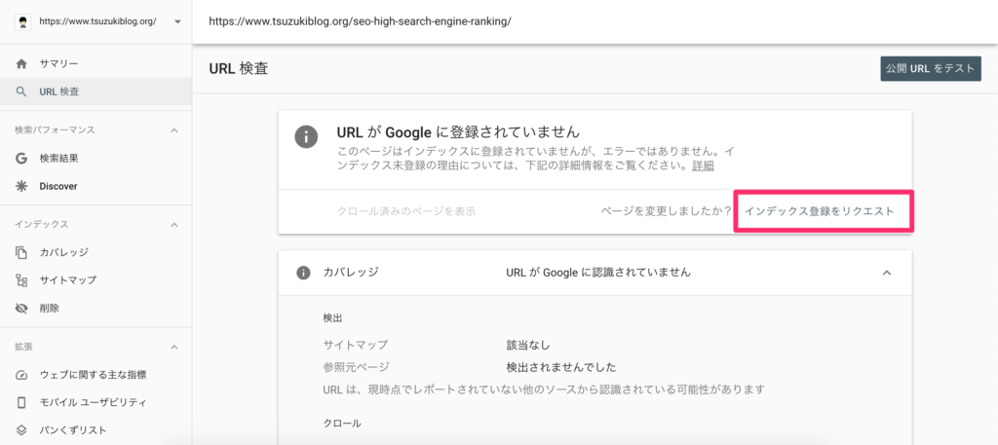Click the サイトマップ tree icon
Image resolution: width=998 pixels, height=445 pixels.
pyautogui.click(x=21, y=280)
